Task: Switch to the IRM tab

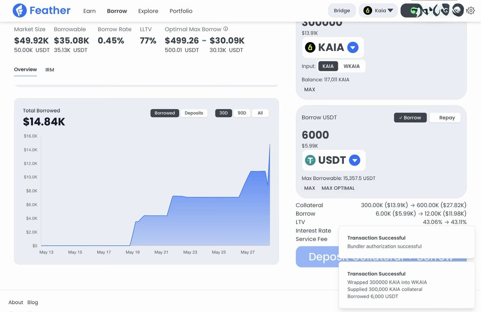Action: [50, 70]
